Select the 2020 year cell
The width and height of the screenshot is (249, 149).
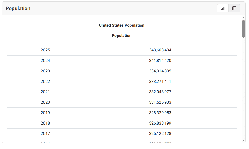coord(45,102)
